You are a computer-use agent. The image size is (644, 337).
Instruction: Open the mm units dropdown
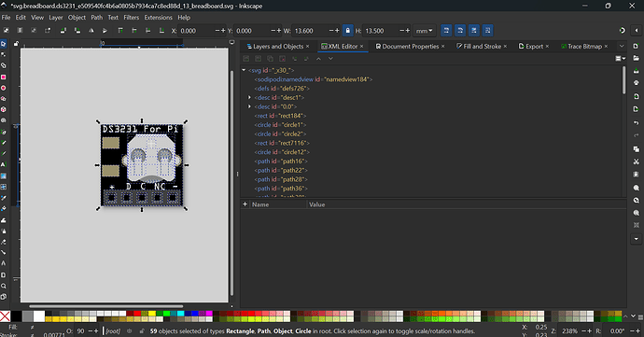point(424,31)
